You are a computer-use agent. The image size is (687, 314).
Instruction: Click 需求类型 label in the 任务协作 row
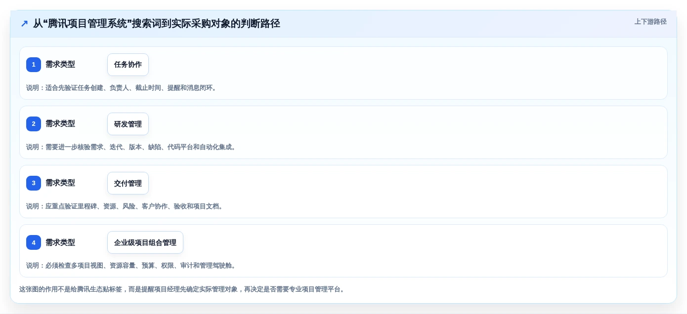[60, 64]
